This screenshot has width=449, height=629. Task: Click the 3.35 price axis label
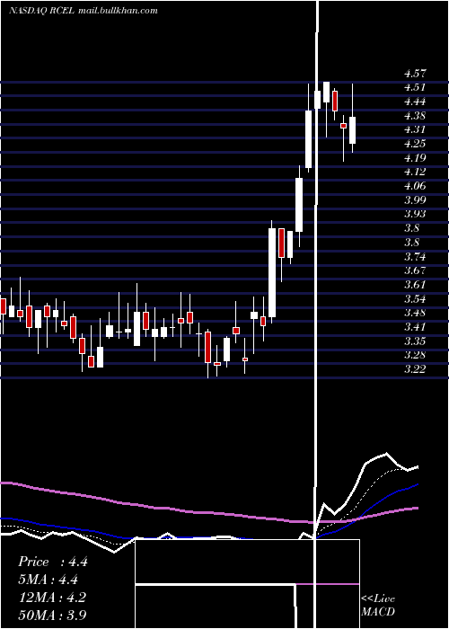415,341
